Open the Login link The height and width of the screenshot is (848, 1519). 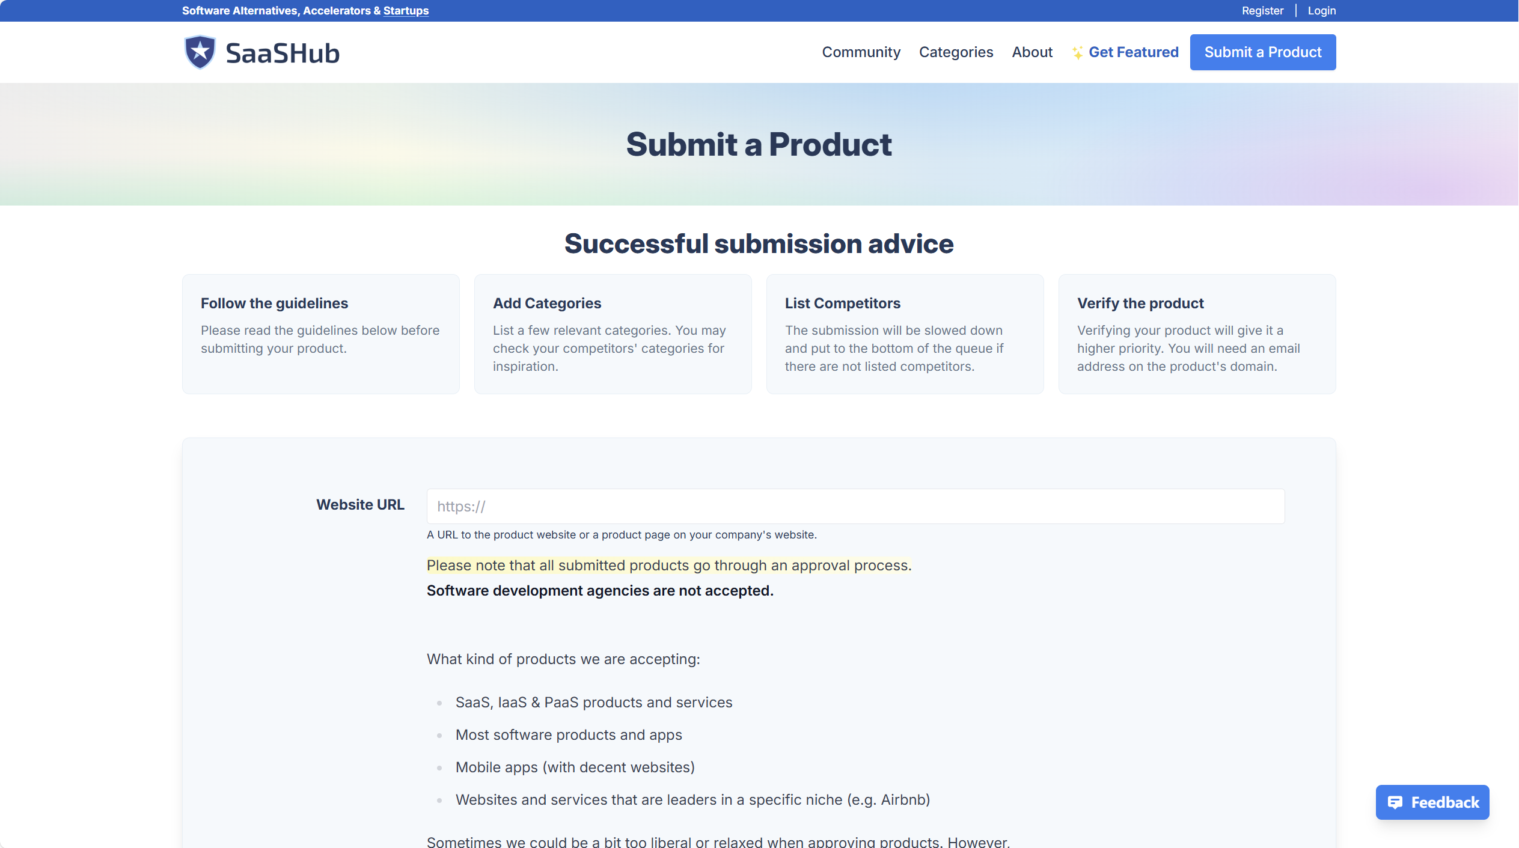coord(1321,10)
